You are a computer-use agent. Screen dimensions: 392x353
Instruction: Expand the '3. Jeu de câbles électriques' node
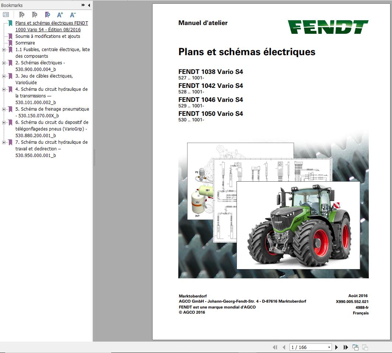[4, 76]
